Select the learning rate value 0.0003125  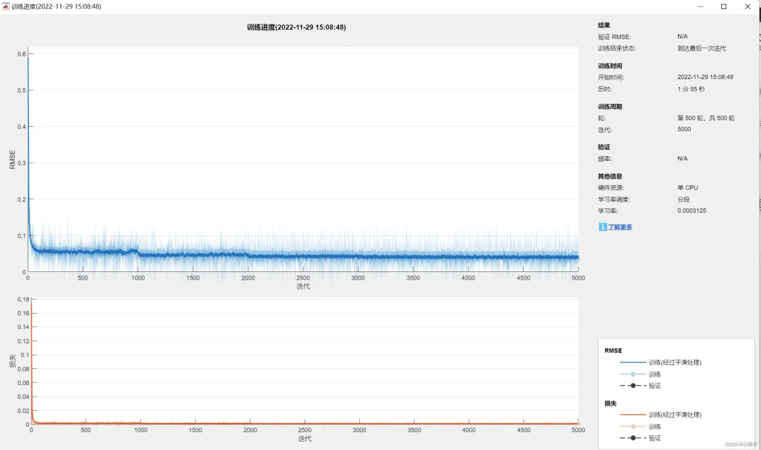692,211
